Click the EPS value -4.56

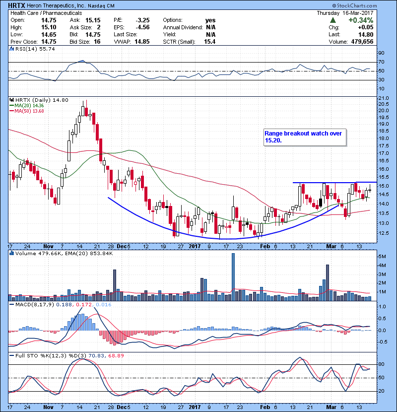142,27
